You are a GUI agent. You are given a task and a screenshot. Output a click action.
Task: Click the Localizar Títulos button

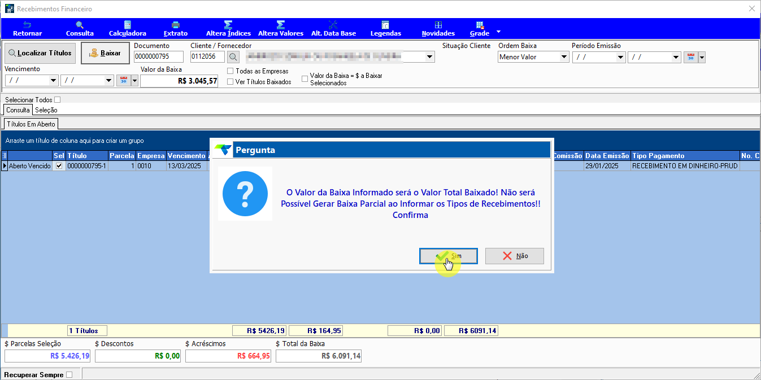[x=40, y=53]
